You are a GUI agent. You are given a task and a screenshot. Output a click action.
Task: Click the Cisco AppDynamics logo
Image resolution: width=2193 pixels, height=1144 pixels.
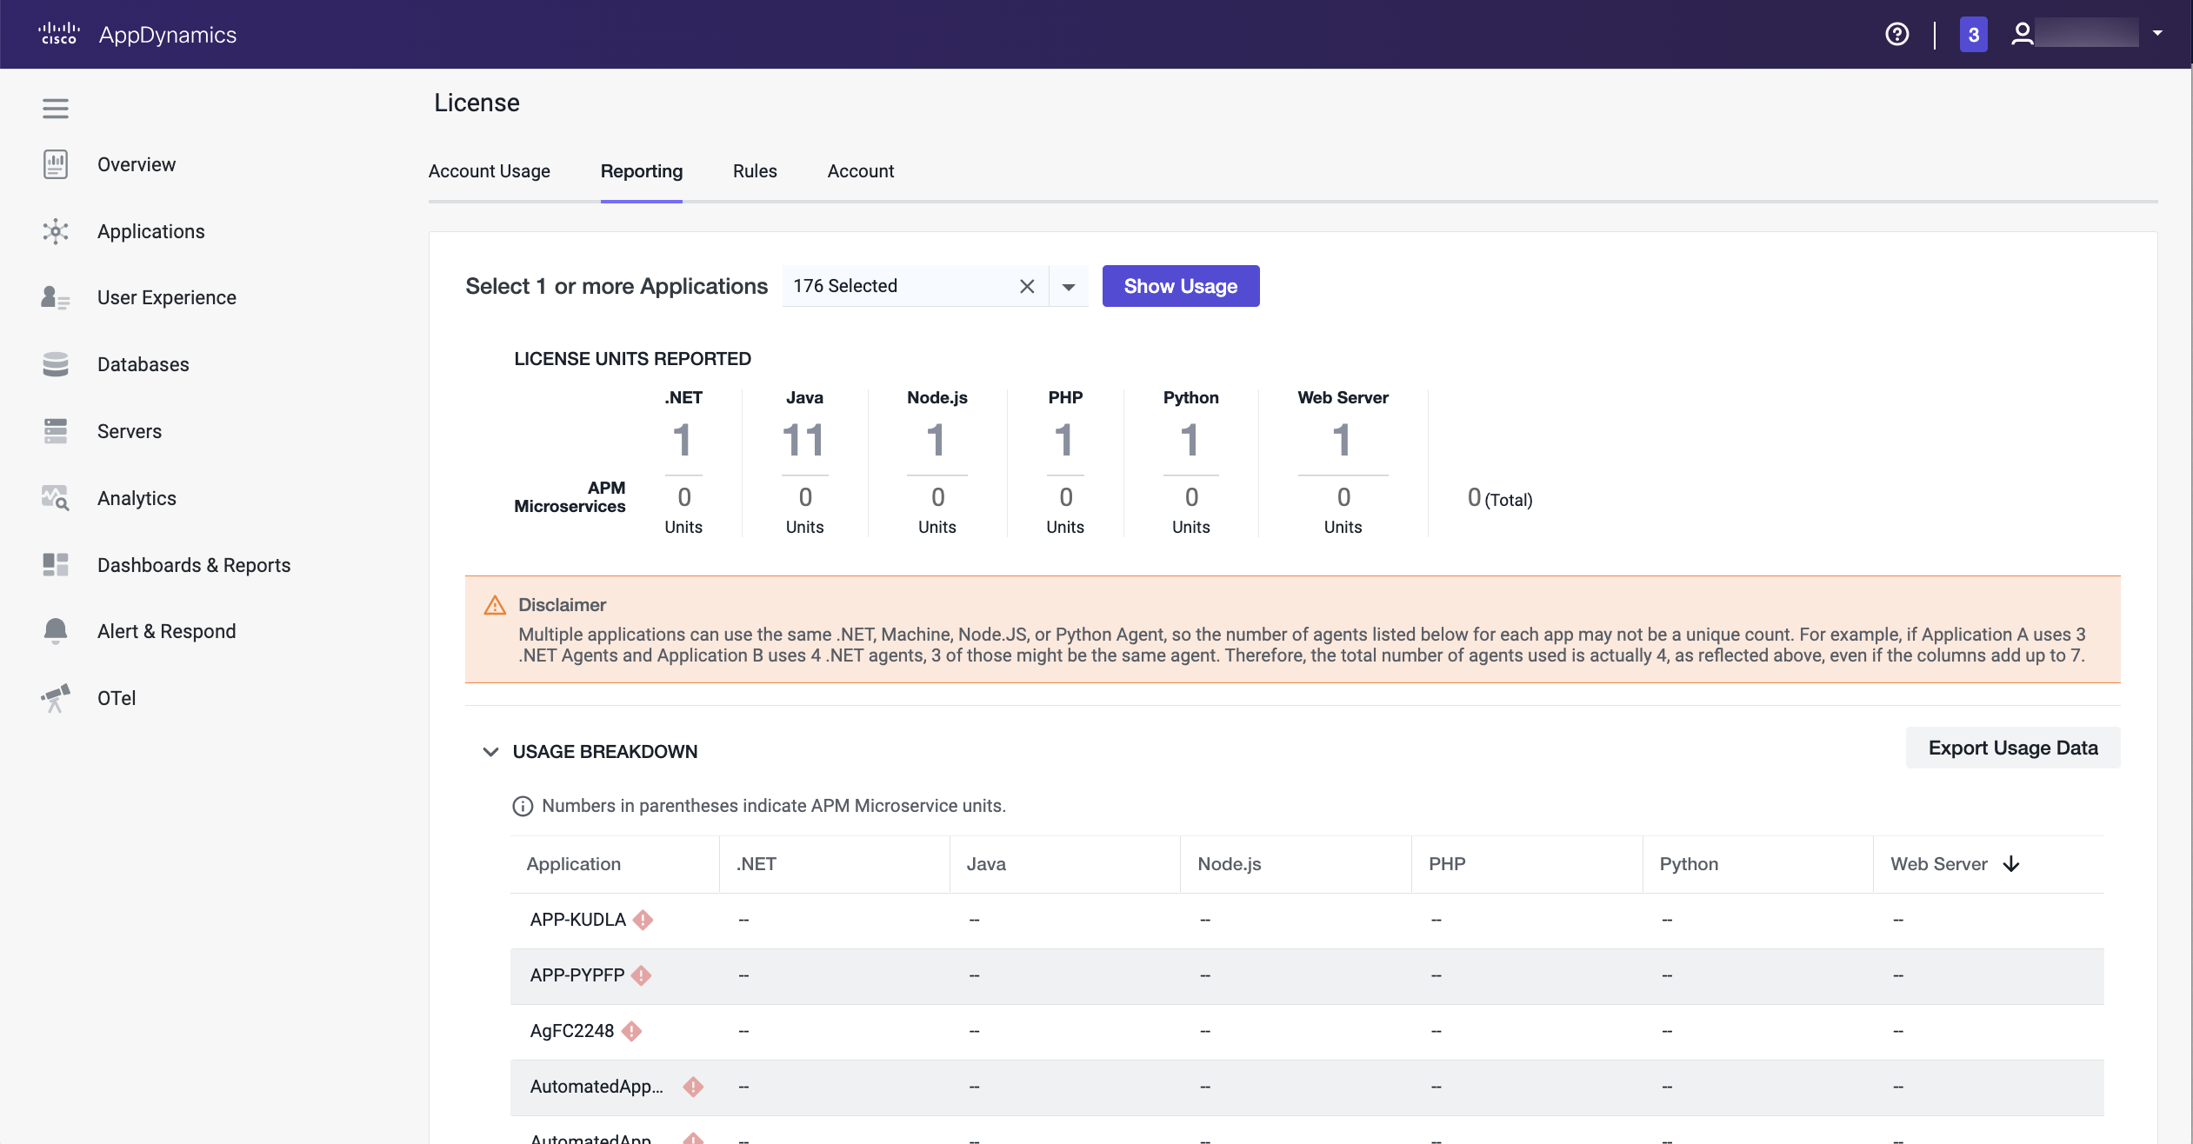coord(137,34)
